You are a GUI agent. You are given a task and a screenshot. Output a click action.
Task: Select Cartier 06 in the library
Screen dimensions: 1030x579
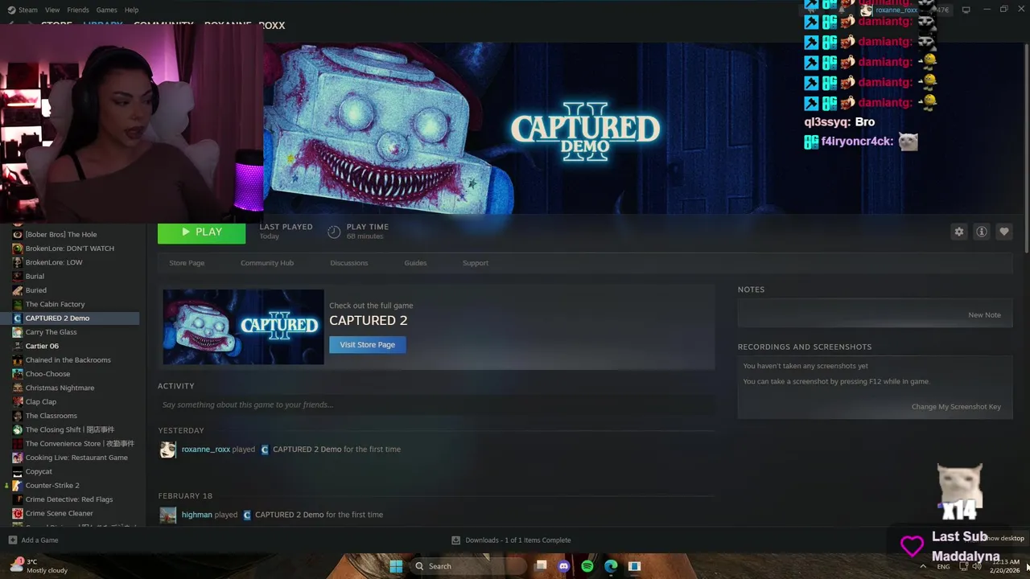point(42,346)
